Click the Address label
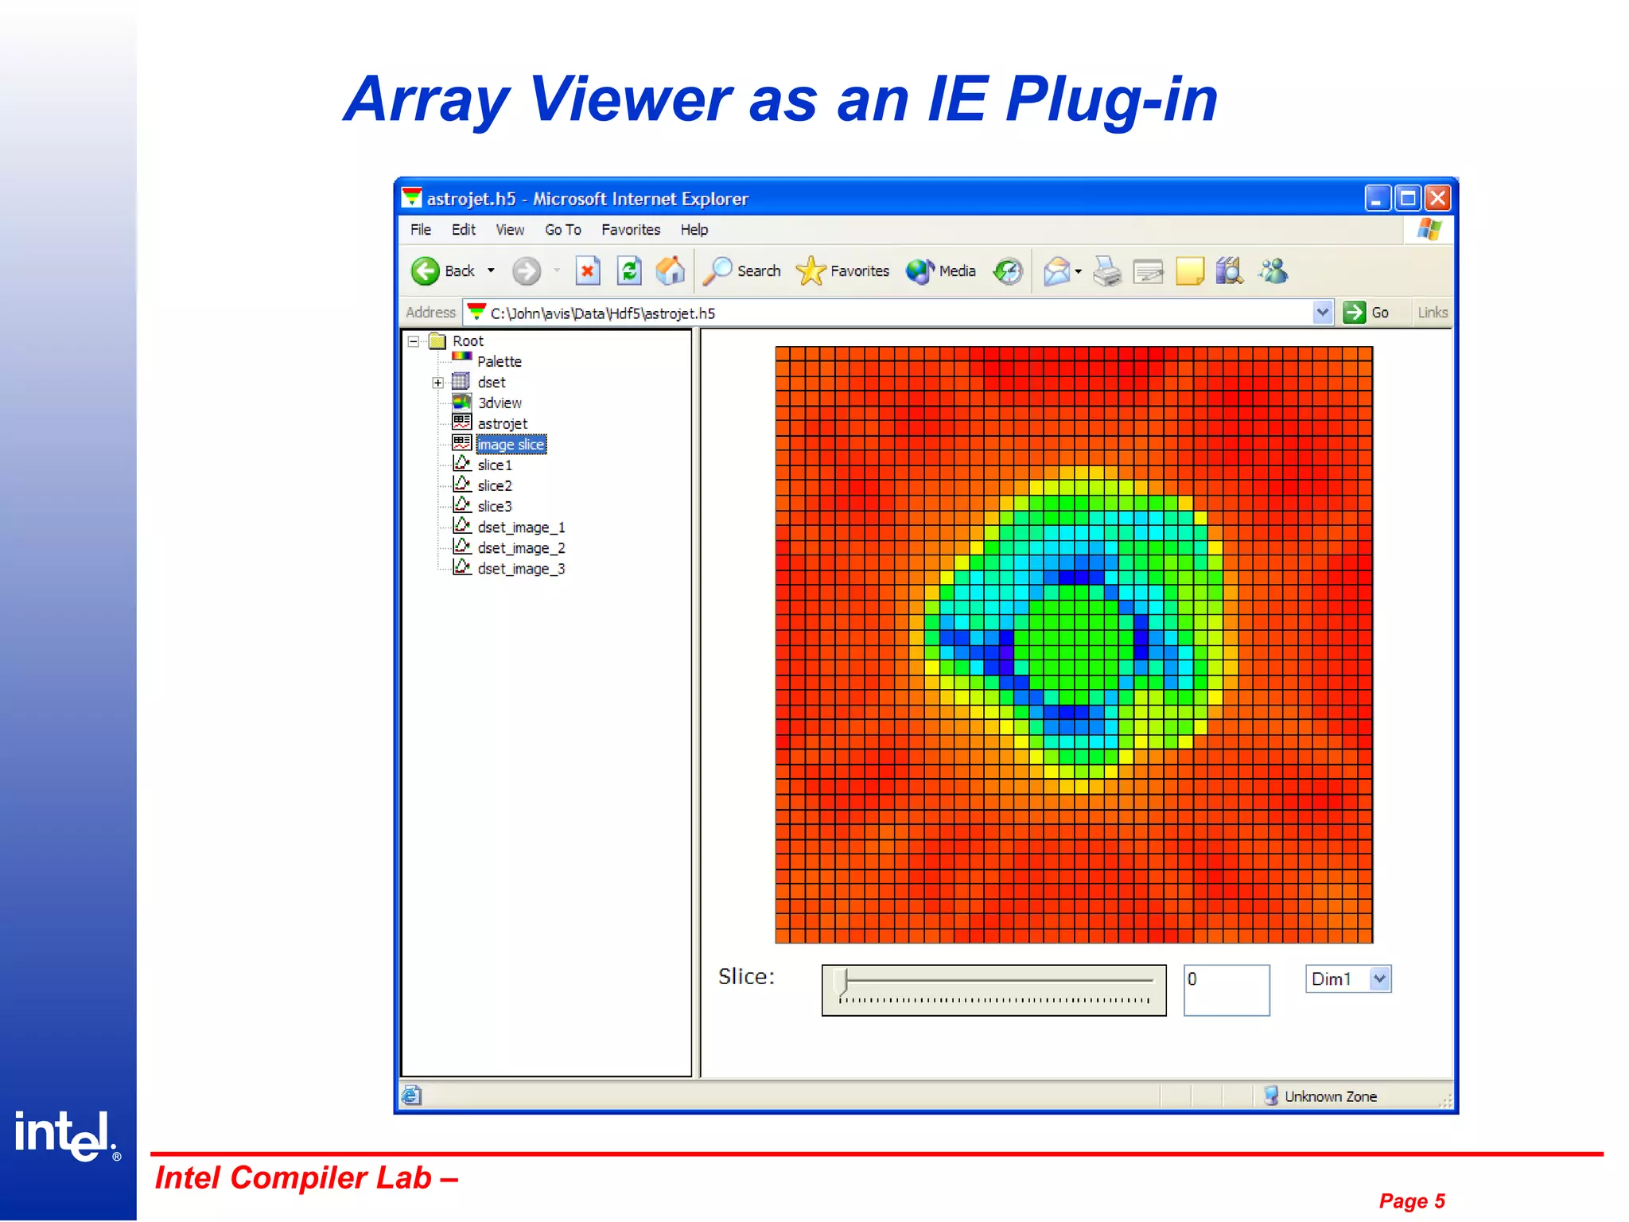The image size is (1629, 1222). tap(430, 313)
